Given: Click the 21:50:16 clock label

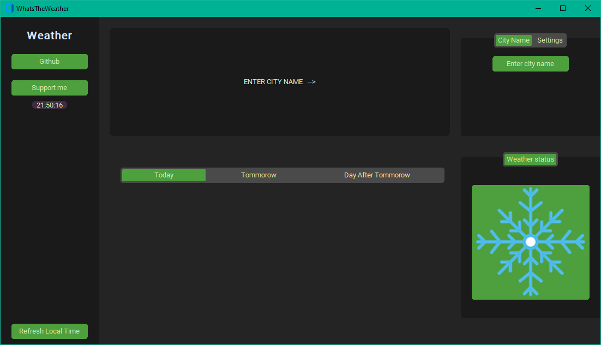Looking at the screenshot, I should coord(50,105).
